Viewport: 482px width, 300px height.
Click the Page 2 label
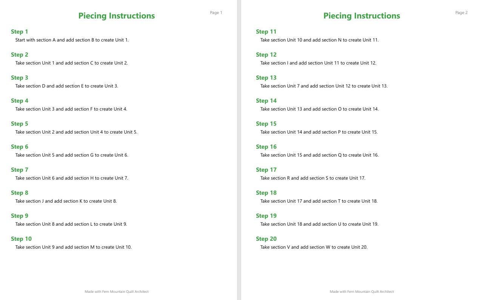click(461, 13)
